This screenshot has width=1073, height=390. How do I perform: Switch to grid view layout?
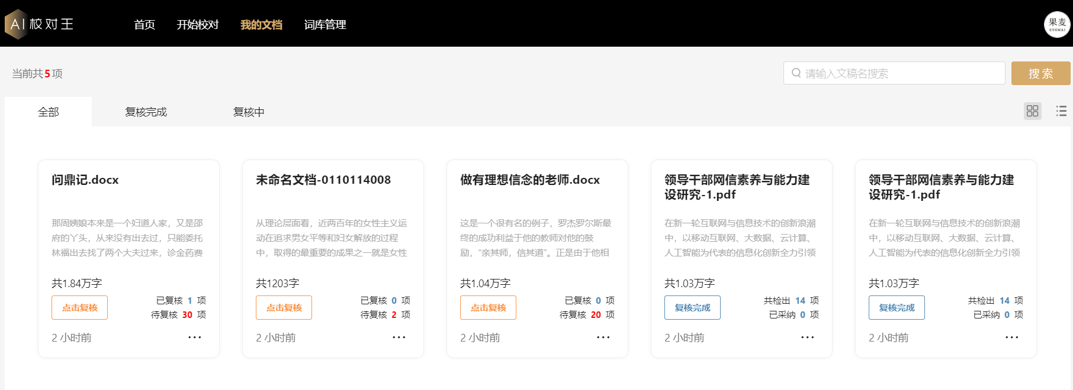click(1032, 111)
